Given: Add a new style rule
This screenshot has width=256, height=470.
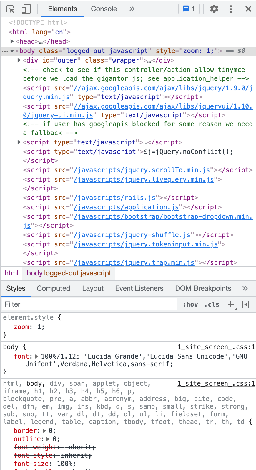Looking at the screenshot, I should (x=231, y=304).
